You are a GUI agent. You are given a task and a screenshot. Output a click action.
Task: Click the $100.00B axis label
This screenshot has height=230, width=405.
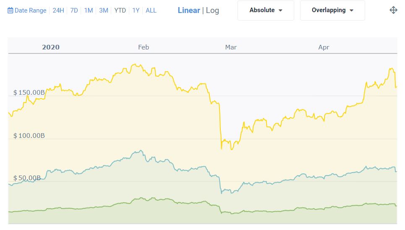click(29, 136)
